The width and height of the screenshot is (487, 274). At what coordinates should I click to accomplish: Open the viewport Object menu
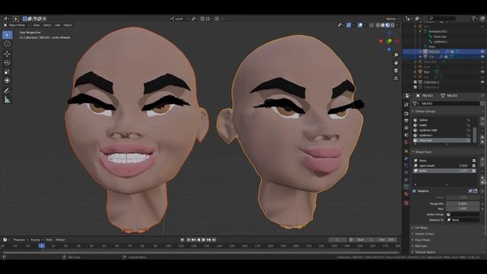(68, 25)
